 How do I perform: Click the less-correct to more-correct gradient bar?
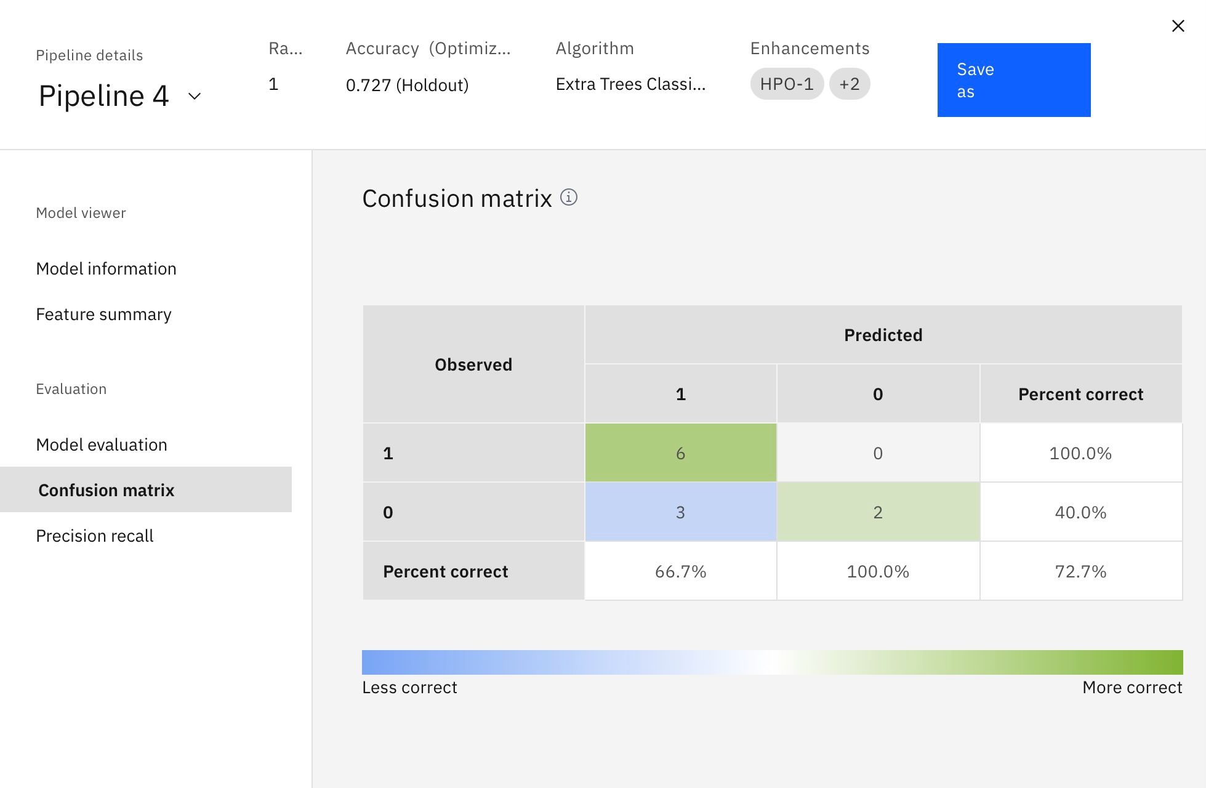point(772,662)
